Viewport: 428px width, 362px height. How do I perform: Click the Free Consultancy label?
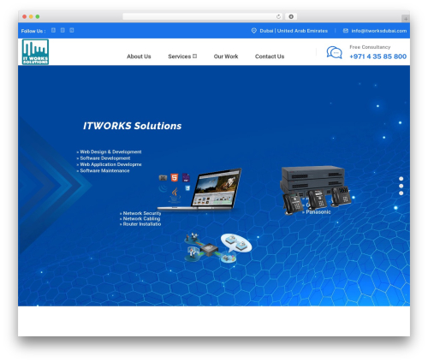coord(370,47)
